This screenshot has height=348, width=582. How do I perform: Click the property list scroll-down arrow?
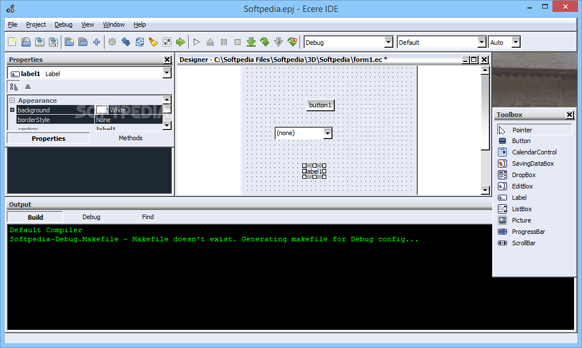(167, 125)
